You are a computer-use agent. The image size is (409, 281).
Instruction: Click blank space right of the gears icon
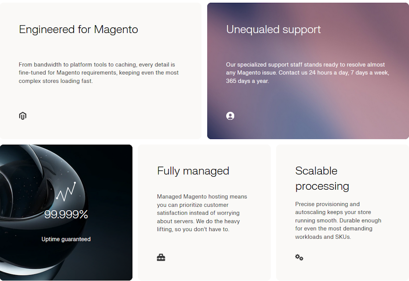pos(352,257)
